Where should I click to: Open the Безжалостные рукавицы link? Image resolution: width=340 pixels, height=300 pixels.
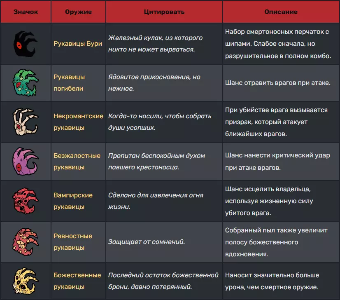(77, 162)
